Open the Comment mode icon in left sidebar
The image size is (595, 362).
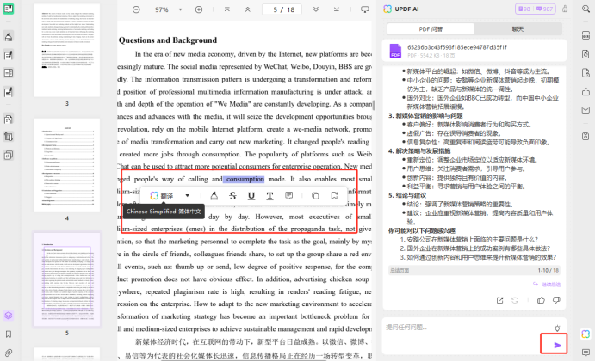9,36
